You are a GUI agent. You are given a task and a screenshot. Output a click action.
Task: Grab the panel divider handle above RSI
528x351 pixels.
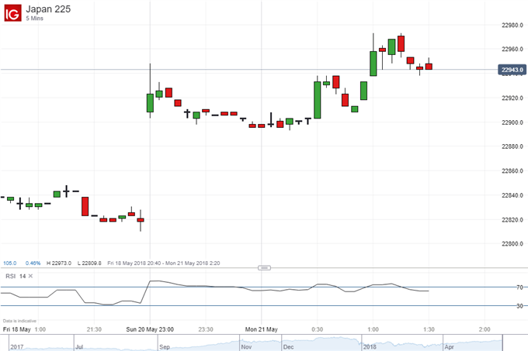click(264, 267)
